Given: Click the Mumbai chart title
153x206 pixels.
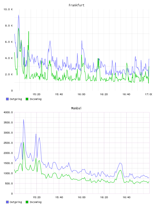Looking at the screenshot, I should [x=76, y=108].
